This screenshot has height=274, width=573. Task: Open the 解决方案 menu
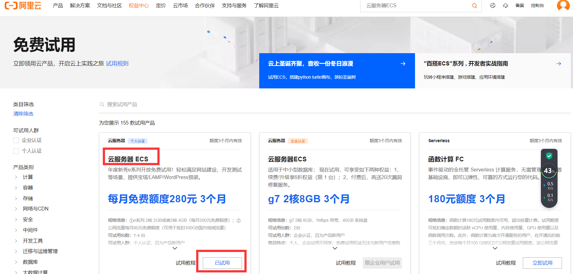(80, 6)
